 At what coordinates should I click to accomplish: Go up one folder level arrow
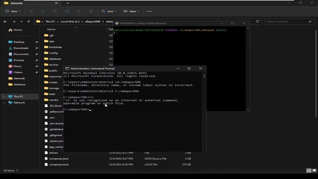pos(29,21)
